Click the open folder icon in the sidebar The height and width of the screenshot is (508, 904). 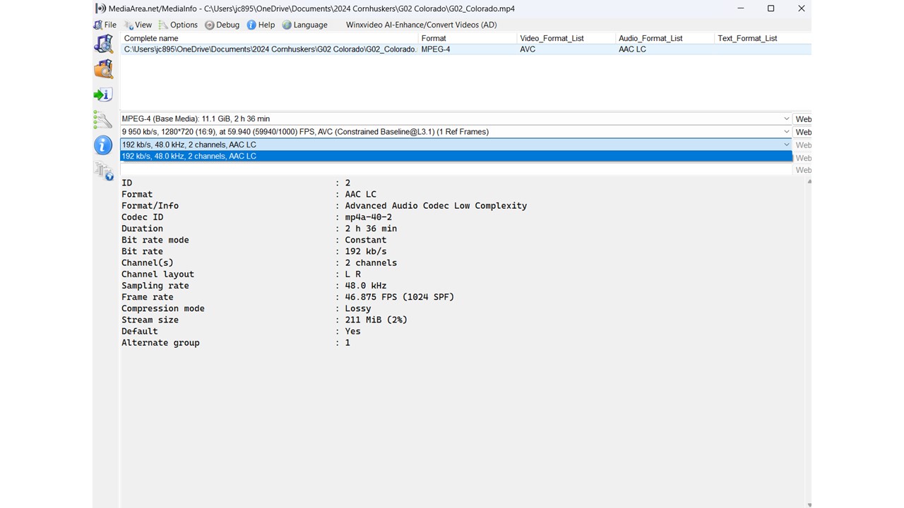tap(103, 69)
